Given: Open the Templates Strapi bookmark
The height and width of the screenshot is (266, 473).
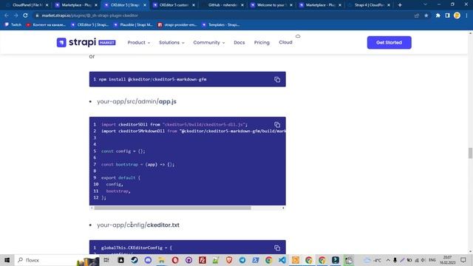Looking at the screenshot, I should coord(221,24).
